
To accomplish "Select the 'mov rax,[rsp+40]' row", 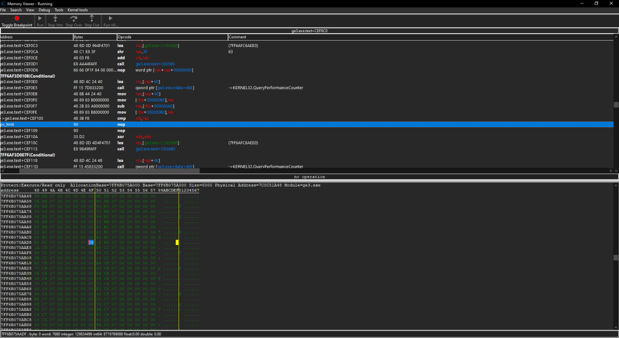I will point(307,94).
